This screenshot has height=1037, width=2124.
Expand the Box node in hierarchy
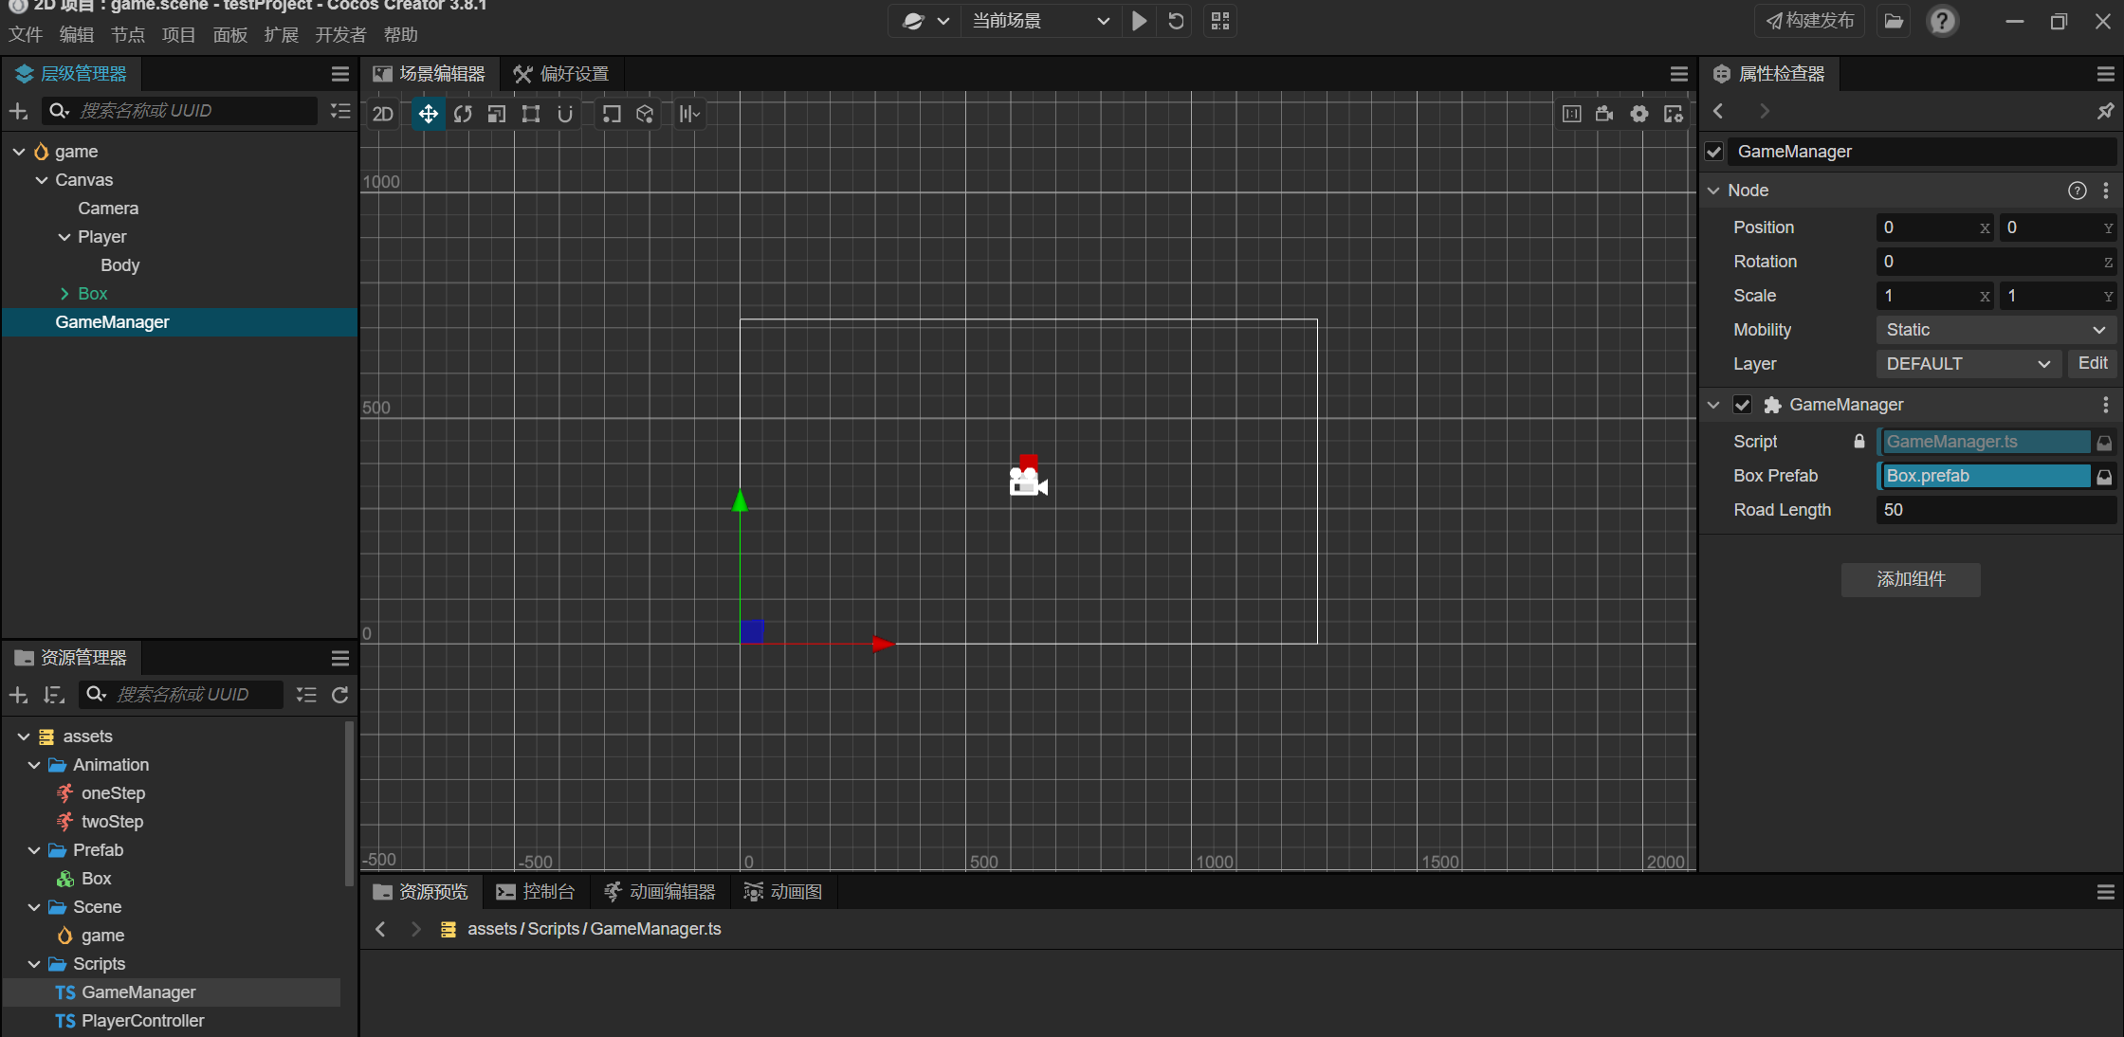pos(64,294)
